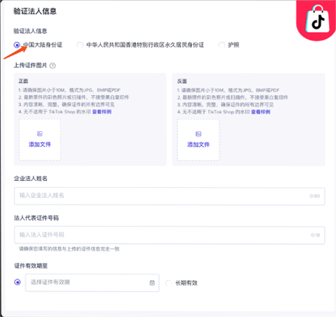Click 验证法人信息 page heading

tap(35, 11)
